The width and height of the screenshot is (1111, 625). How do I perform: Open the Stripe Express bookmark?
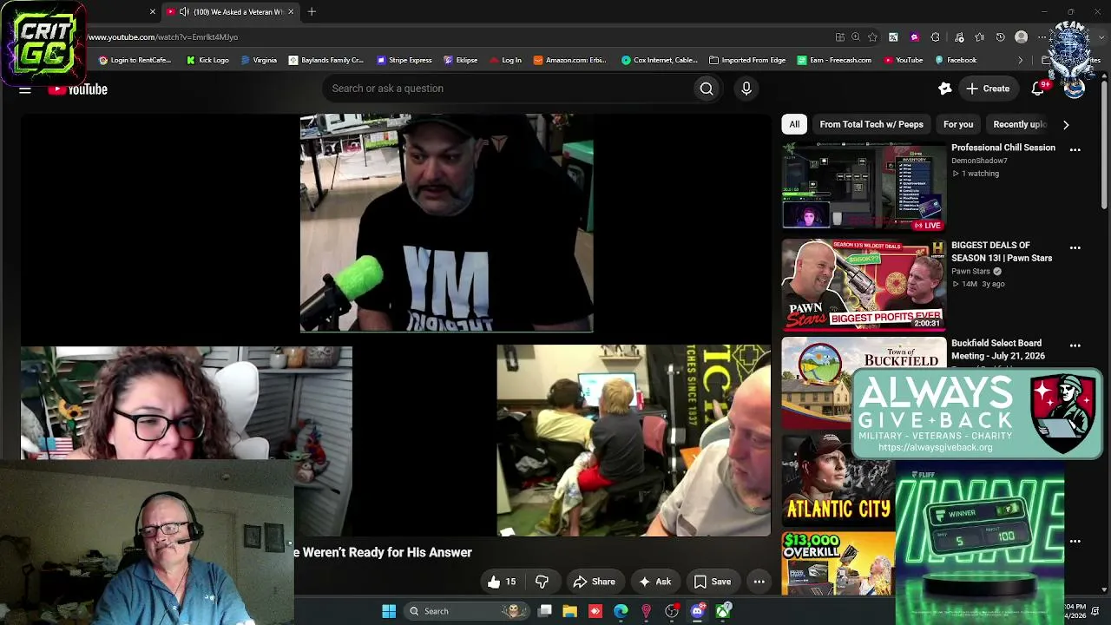click(404, 61)
